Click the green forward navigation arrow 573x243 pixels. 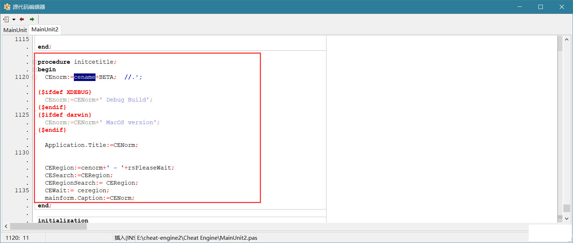tap(32, 19)
